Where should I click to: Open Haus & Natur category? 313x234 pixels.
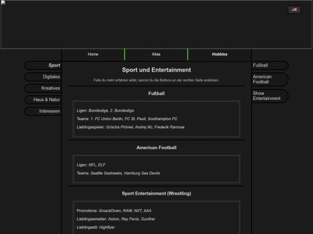[43, 100]
